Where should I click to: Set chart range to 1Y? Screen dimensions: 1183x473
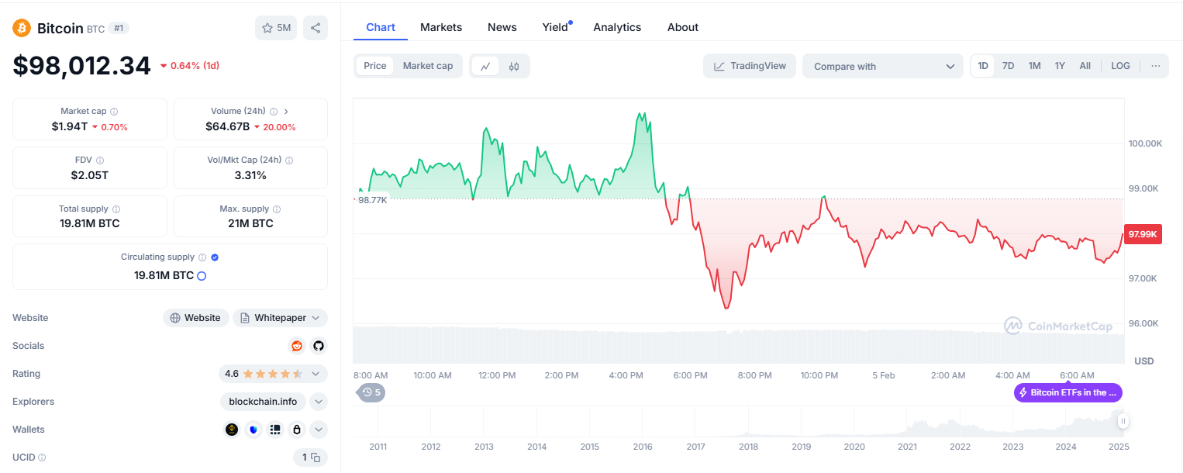[x=1060, y=66]
